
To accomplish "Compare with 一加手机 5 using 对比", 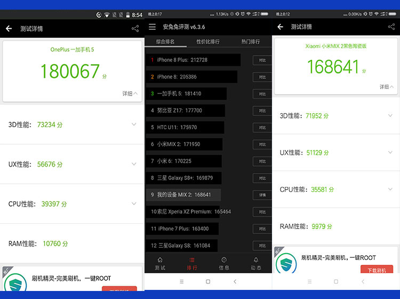I will [262, 94].
